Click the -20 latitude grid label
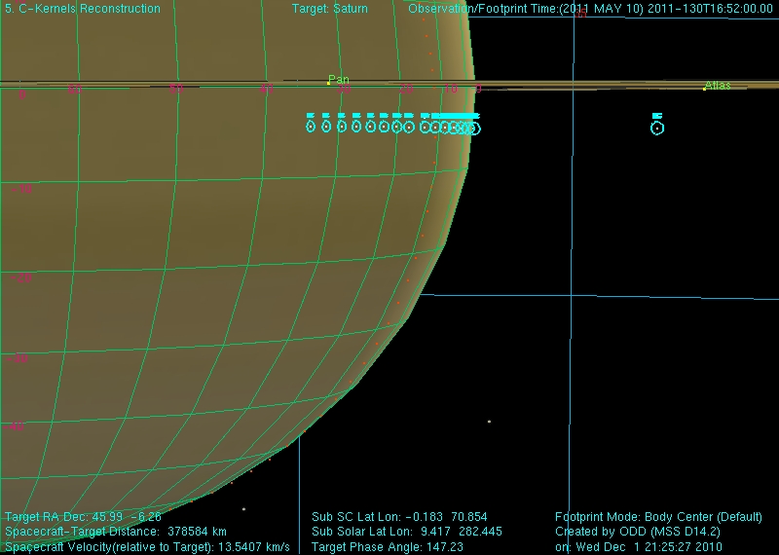The image size is (779, 555). [22, 278]
